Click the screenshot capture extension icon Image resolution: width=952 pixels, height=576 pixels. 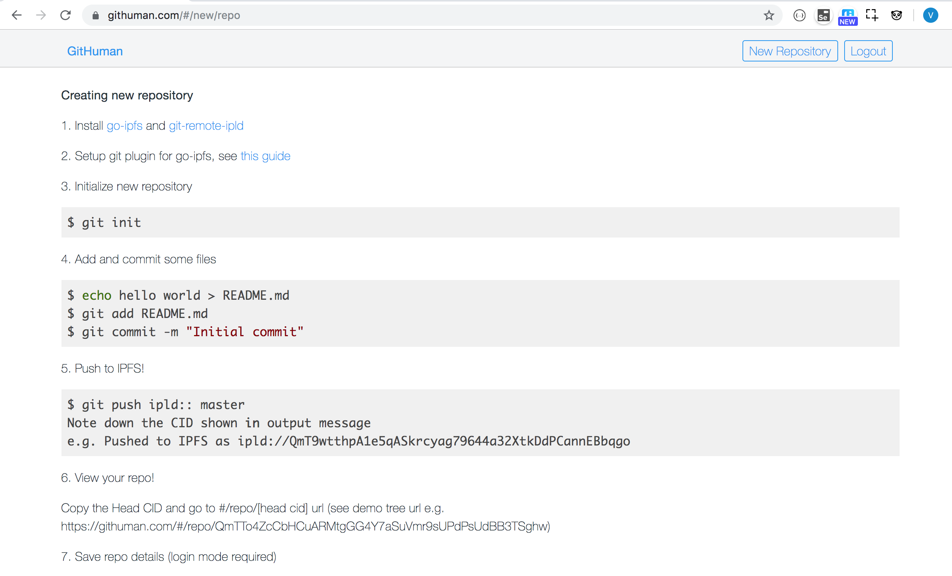tap(872, 16)
